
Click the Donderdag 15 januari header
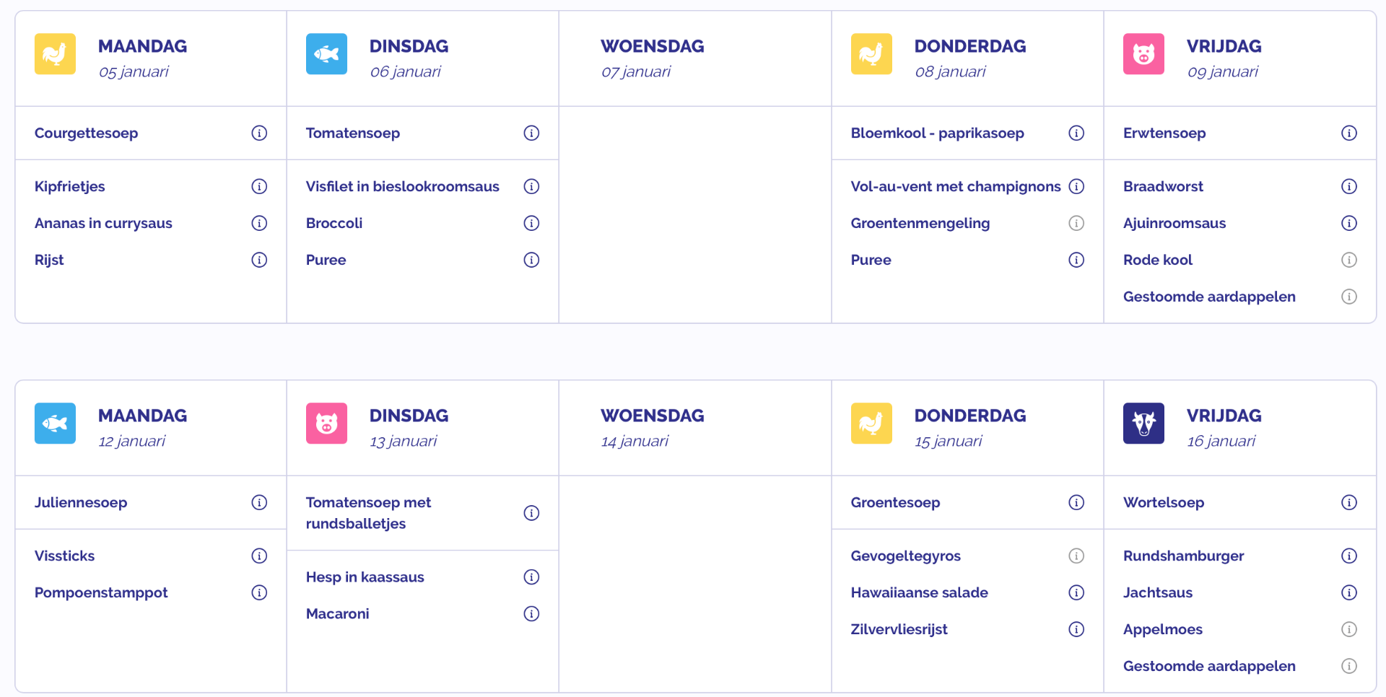click(969, 427)
